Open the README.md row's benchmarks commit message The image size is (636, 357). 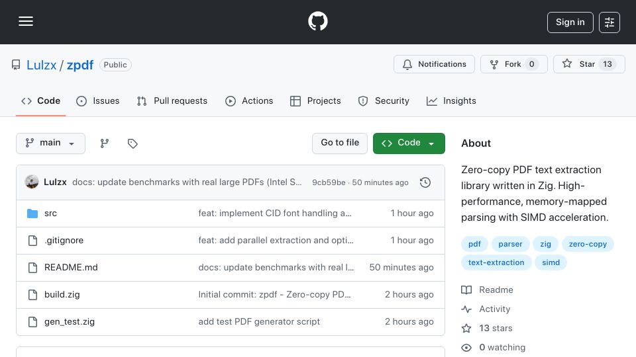[x=276, y=268]
